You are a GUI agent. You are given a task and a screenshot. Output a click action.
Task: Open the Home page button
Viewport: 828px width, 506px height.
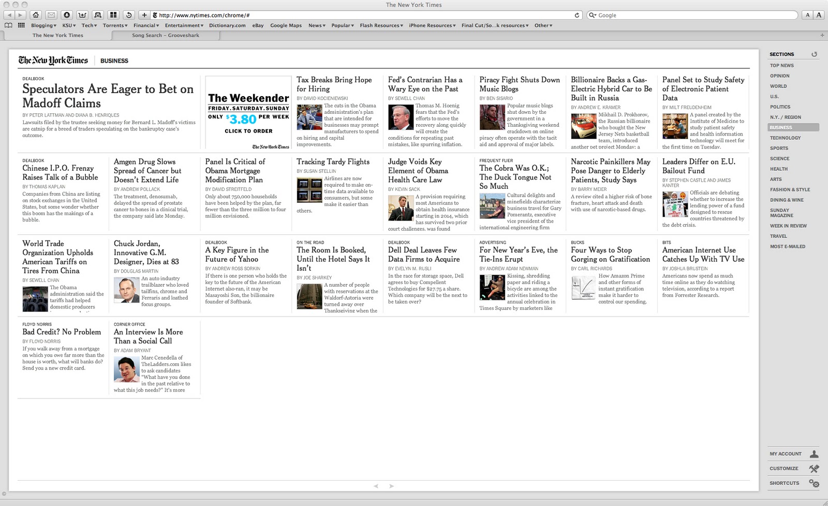point(36,15)
